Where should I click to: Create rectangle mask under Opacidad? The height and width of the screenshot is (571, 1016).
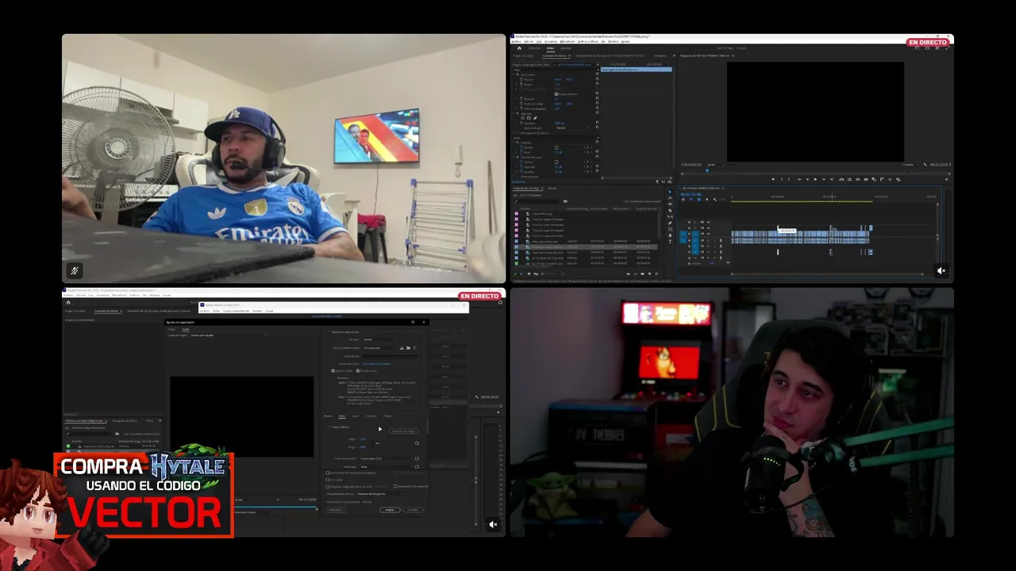pyautogui.click(x=529, y=118)
